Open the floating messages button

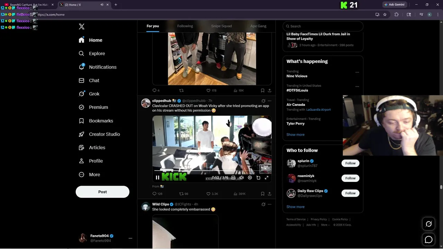(428, 239)
